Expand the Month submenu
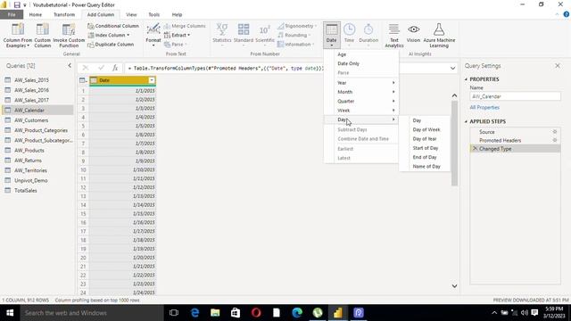This screenshot has height=321, width=571. (x=361, y=92)
